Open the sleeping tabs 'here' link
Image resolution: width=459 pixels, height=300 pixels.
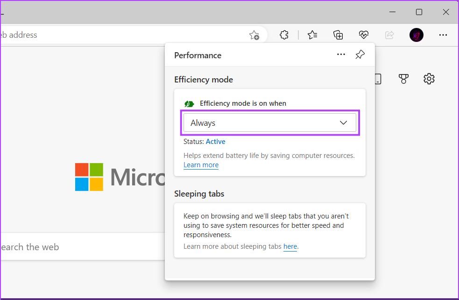tap(290, 246)
